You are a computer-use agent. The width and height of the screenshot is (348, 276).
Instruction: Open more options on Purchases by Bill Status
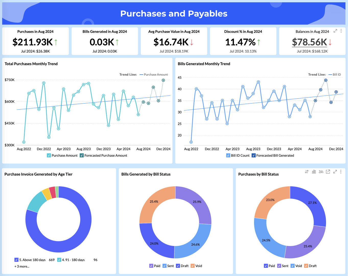coord(341,172)
